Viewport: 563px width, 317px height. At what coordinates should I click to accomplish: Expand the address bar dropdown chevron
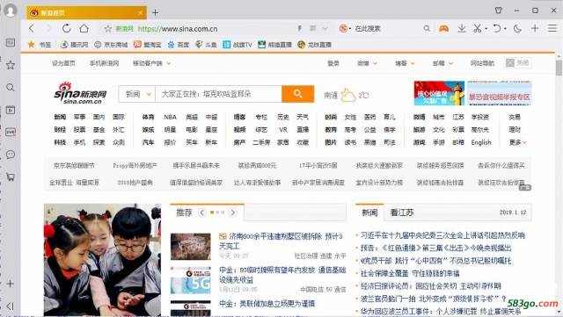325,28
